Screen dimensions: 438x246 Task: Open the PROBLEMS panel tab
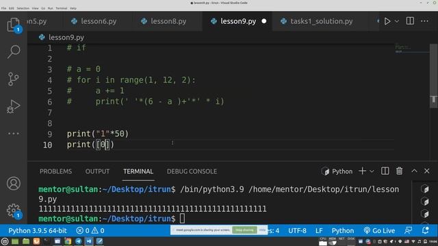[55, 172]
